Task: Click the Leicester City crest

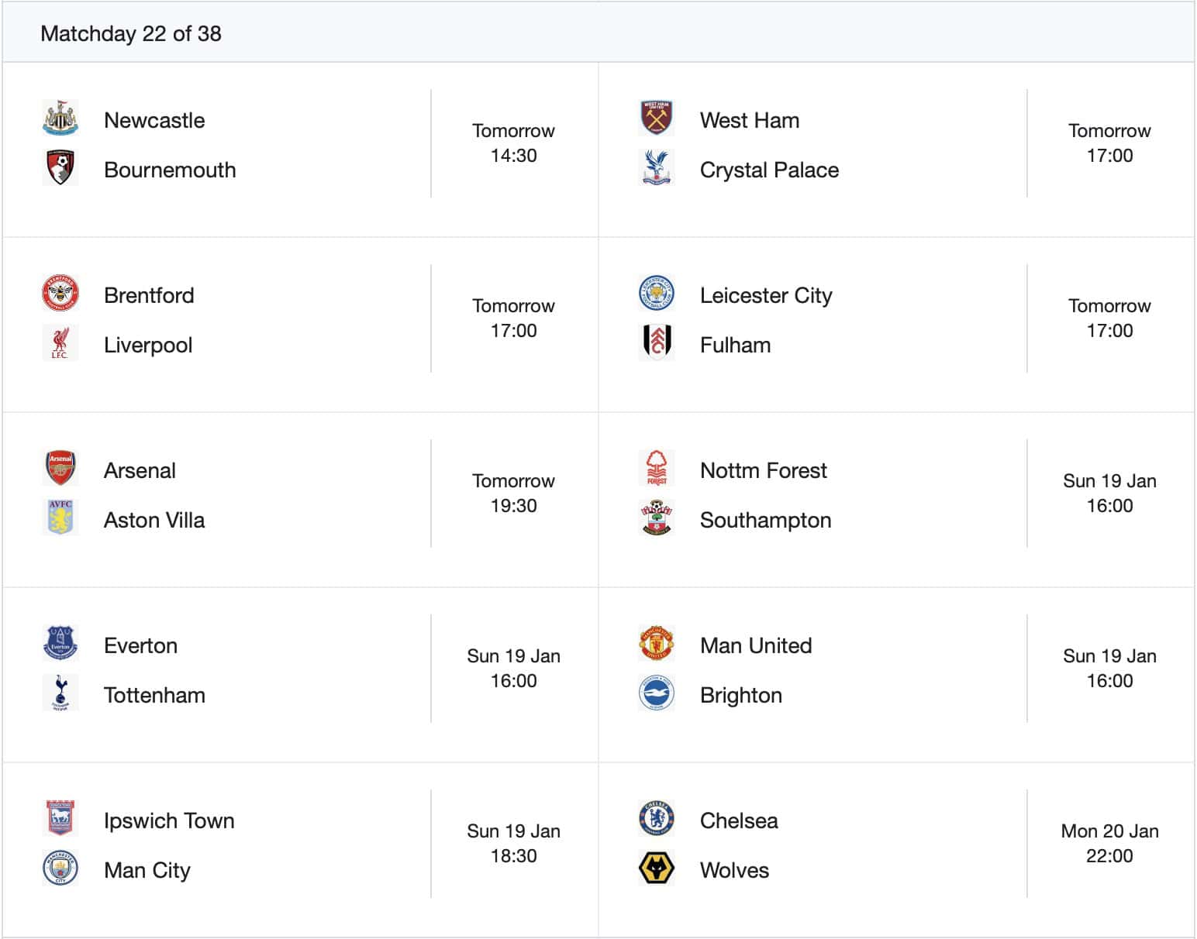Action: click(656, 294)
